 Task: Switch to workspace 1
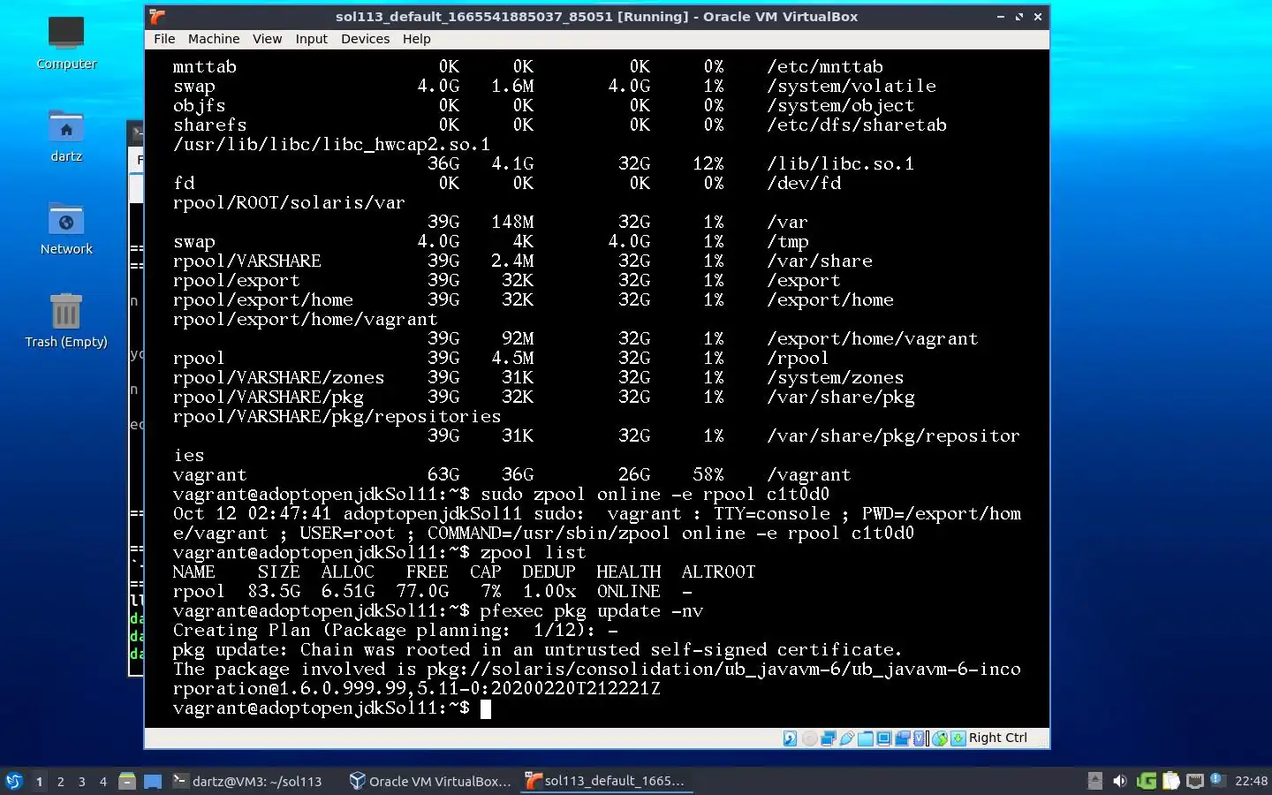click(x=39, y=782)
